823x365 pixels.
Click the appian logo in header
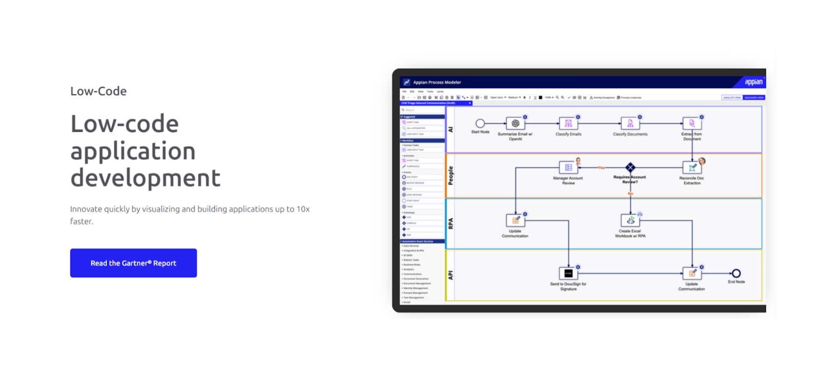(754, 82)
